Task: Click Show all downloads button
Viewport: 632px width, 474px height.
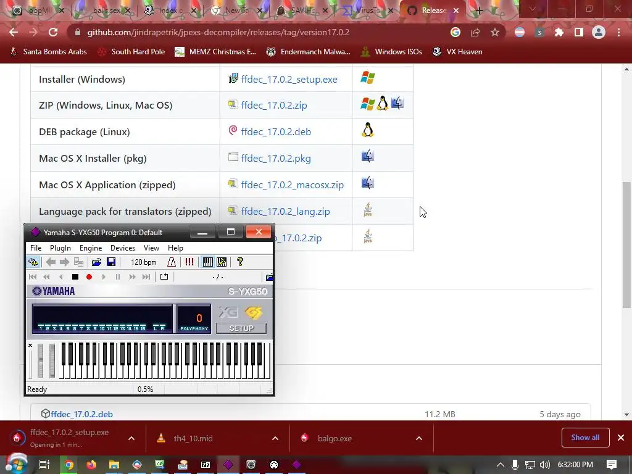Action: (585, 438)
